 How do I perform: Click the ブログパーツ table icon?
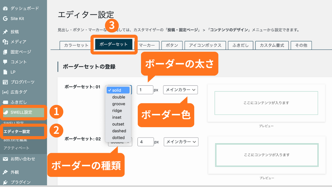click(5, 82)
